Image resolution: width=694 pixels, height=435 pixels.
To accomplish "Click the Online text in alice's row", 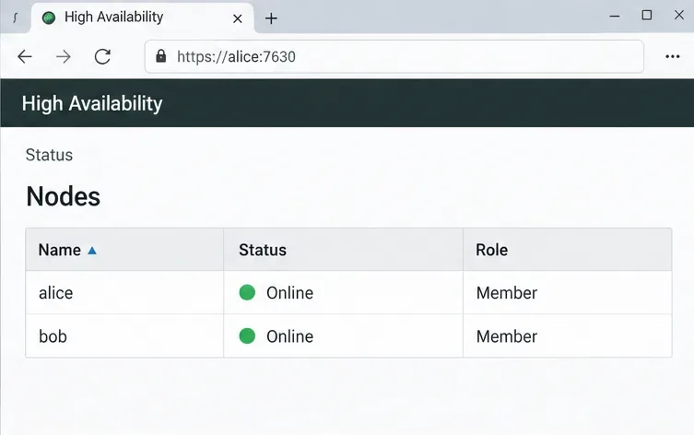I will (290, 293).
